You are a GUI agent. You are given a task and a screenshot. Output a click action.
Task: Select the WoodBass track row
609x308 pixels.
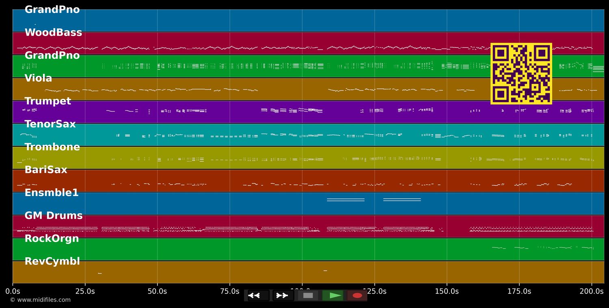pyautogui.click(x=53, y=32)
